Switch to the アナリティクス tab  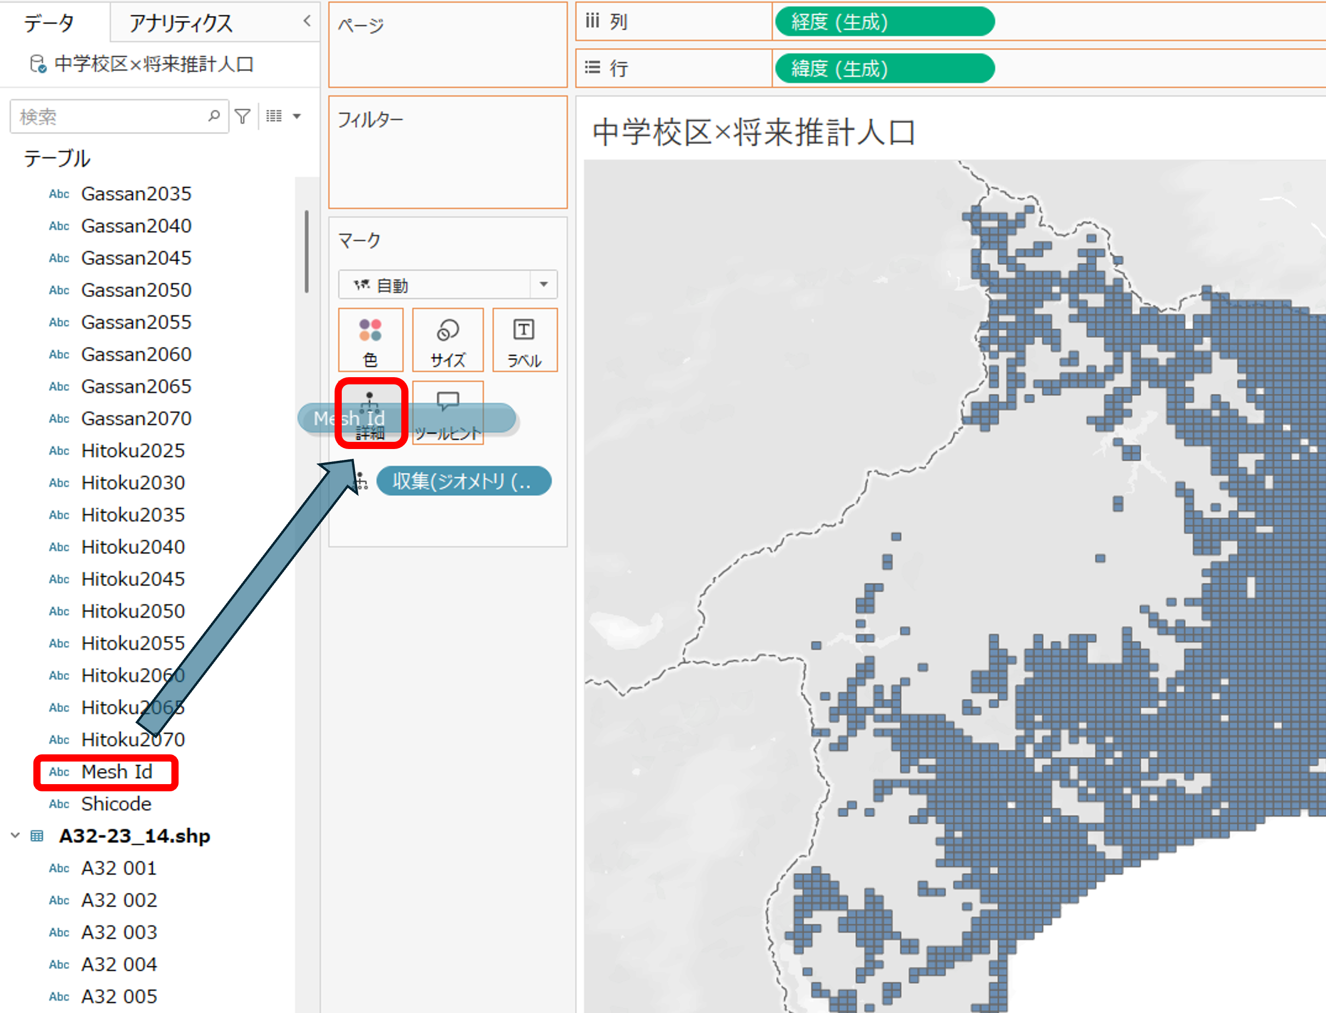point(181,23)
